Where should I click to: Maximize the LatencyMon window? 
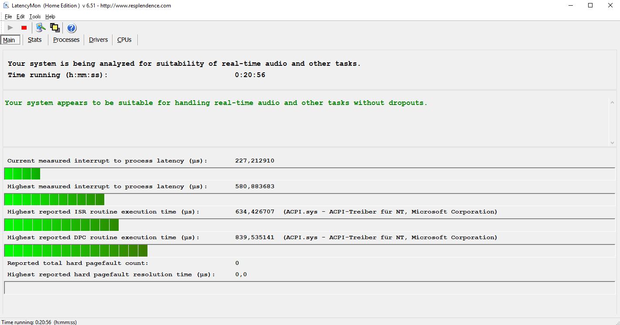590,6
